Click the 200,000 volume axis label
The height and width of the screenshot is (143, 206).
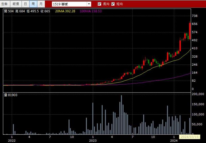click(x=198, y=94)
